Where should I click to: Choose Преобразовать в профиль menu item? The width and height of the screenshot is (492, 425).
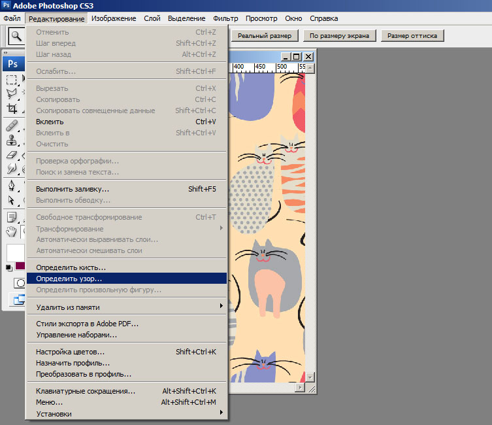pyautogui.click(x=127, y=374)
